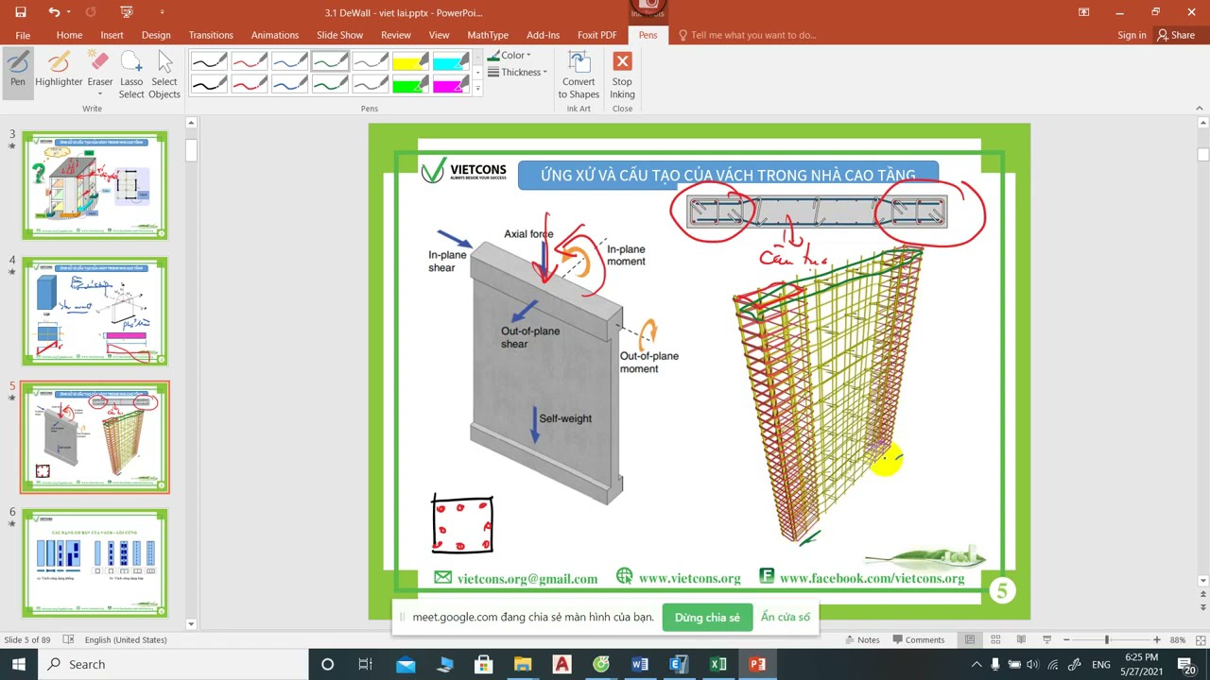Open Ribbon Display Options
This screenshot has height=680, width=1210.
point(1084,12)
